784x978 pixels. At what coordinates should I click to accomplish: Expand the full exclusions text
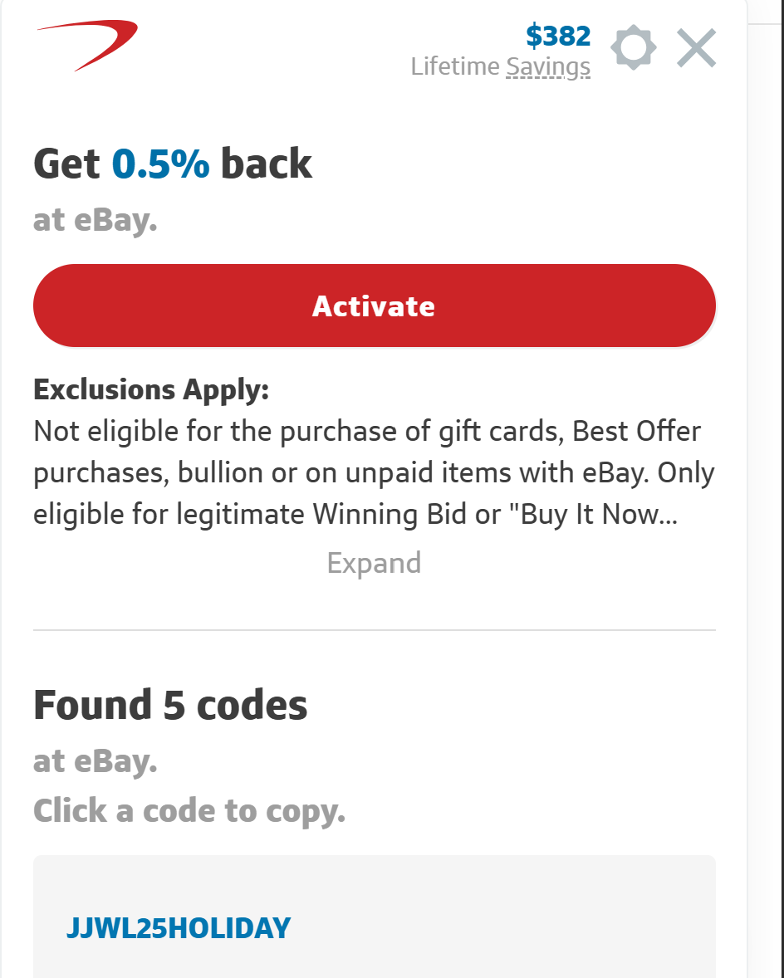point(374,563)
